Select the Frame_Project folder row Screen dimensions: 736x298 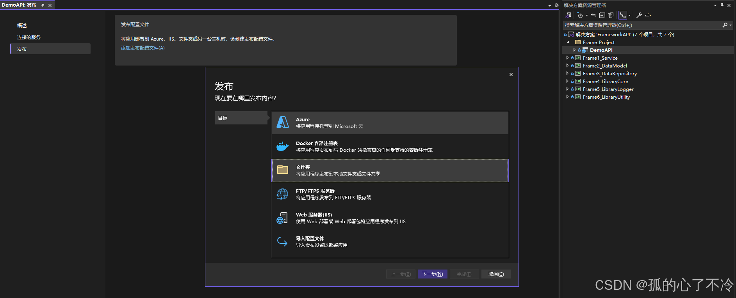648,42
